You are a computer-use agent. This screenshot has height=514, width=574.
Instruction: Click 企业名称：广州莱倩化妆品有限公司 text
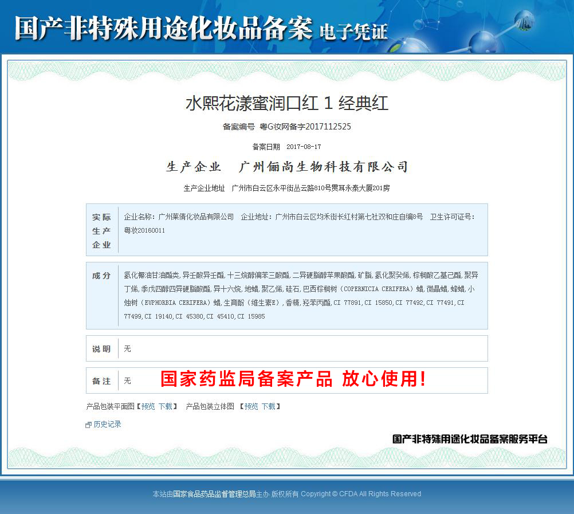point(179,217)
